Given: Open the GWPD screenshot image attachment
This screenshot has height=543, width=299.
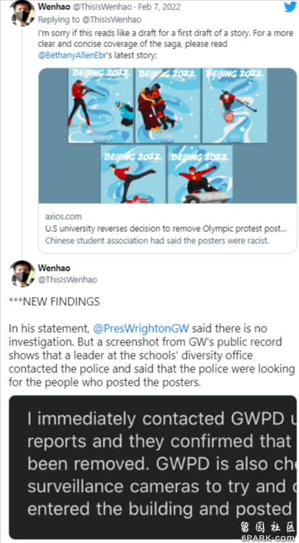Looking at the screenshot, I should coord(153,467).
